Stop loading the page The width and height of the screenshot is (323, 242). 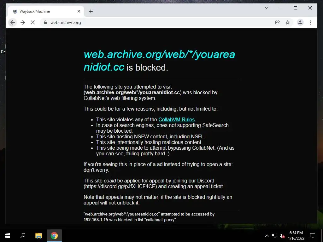[33, 22]
